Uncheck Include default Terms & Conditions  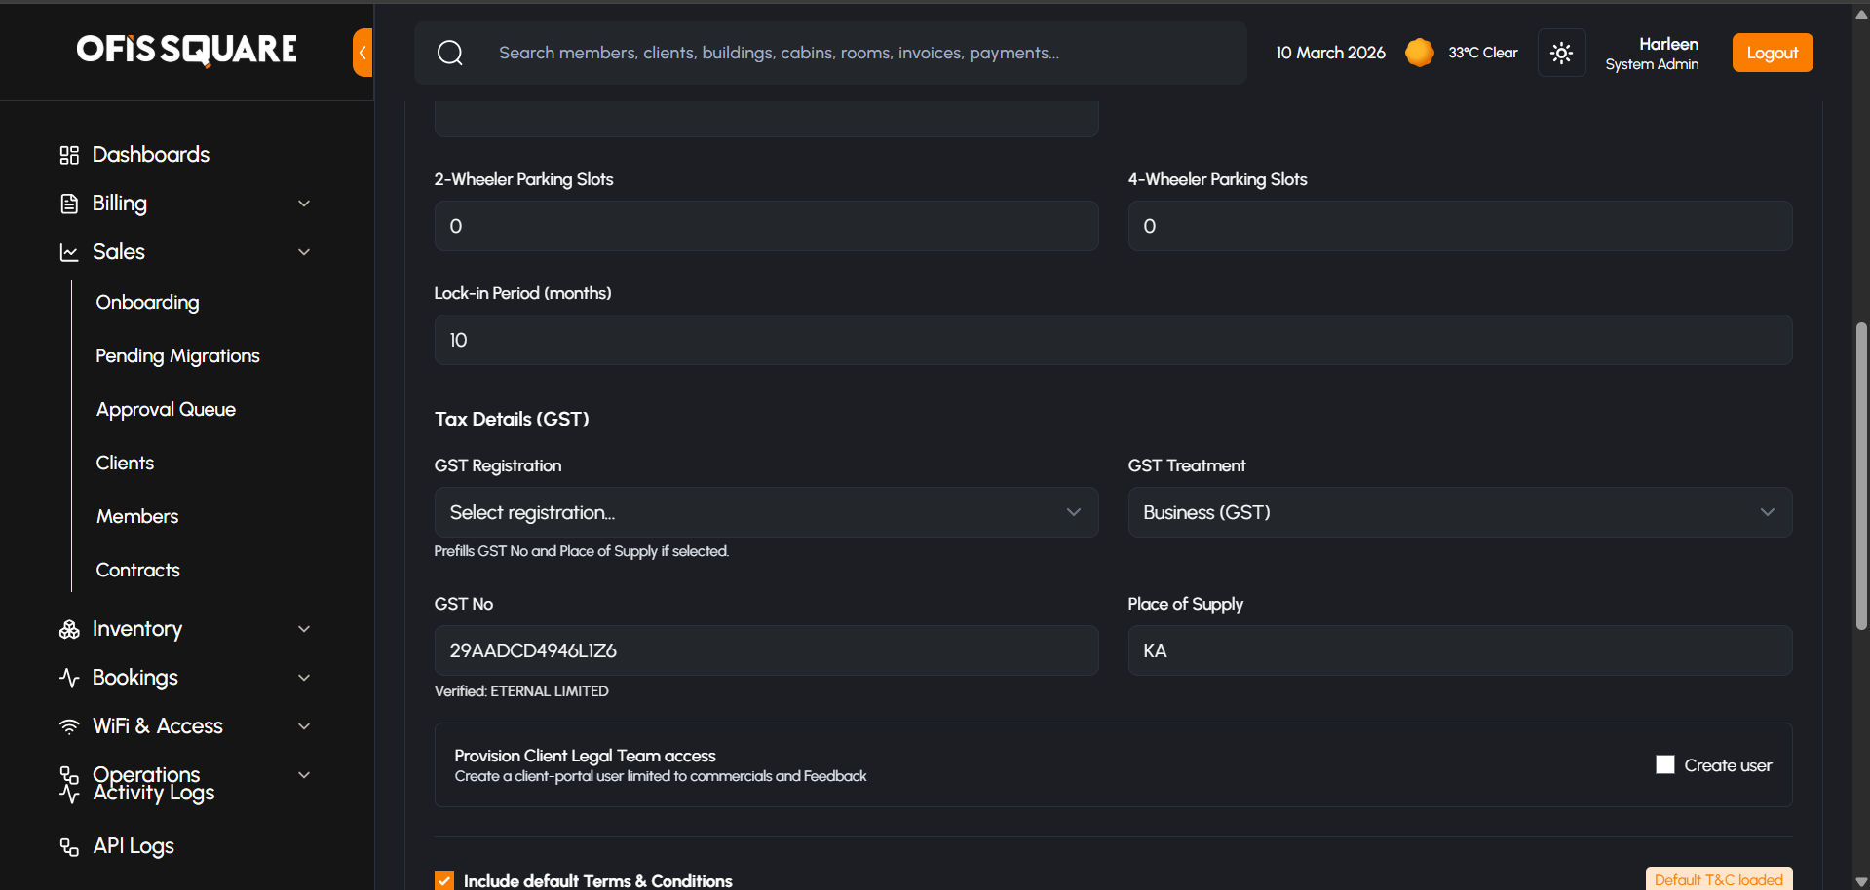[444, 880]
